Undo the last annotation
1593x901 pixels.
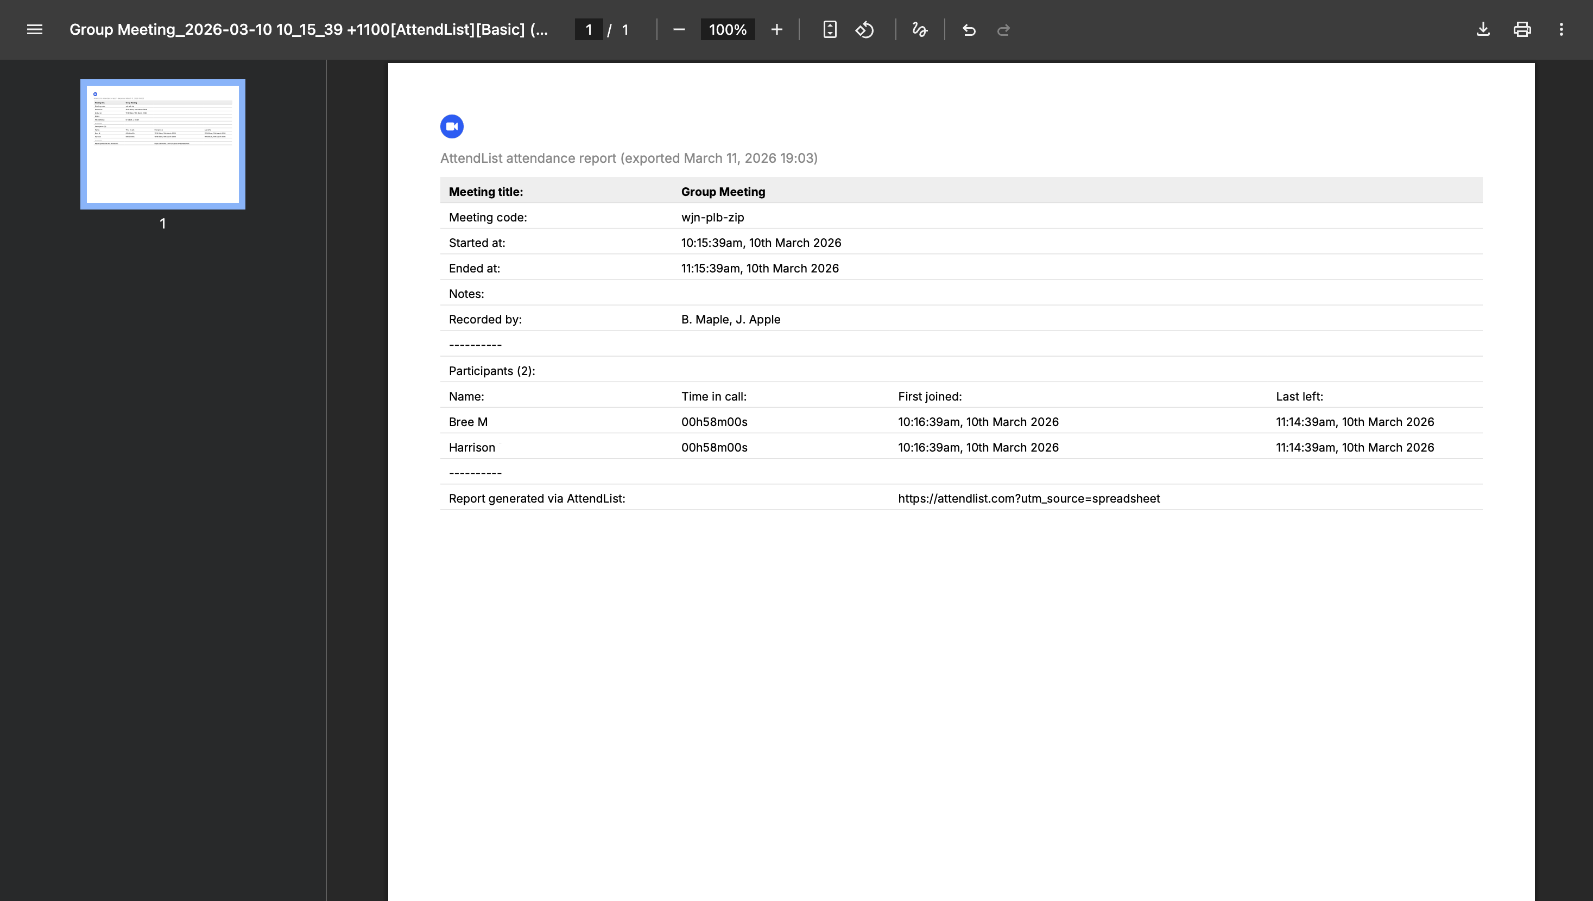coord(969,29)
